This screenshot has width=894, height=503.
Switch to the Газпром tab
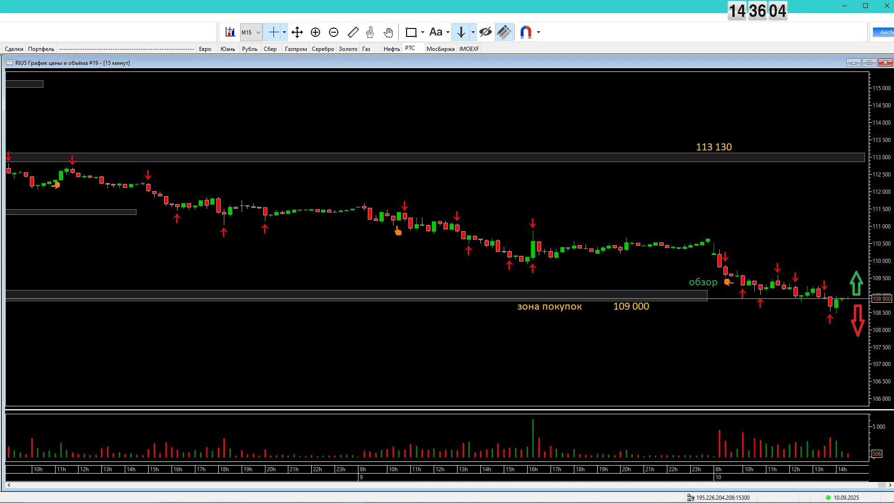[296, 49]
